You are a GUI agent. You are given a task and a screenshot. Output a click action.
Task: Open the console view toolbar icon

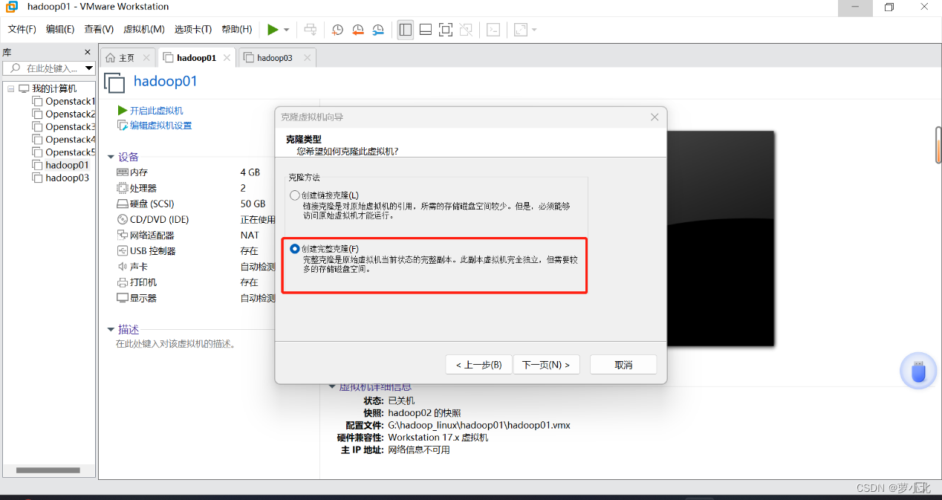(493, 30)
